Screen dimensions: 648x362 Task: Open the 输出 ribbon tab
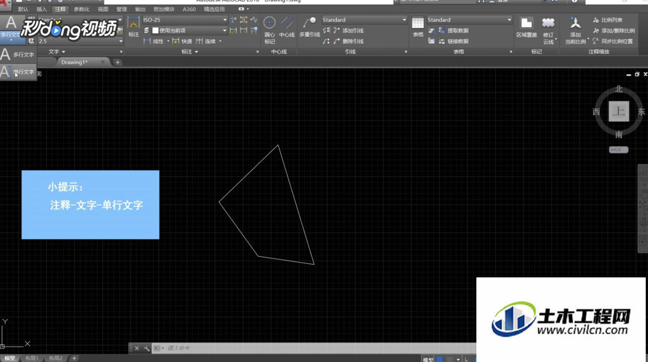click(x=140, y=9)
